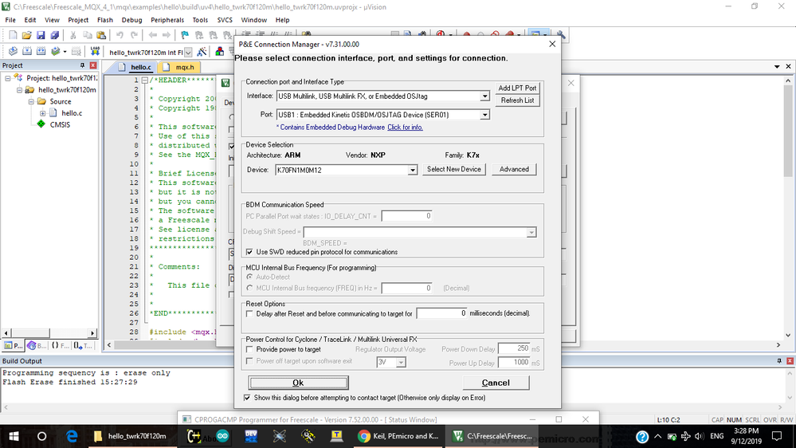Click the New file toolbar icon
Viewport: 796px width, 448px height.
click(x=13, y=35)
